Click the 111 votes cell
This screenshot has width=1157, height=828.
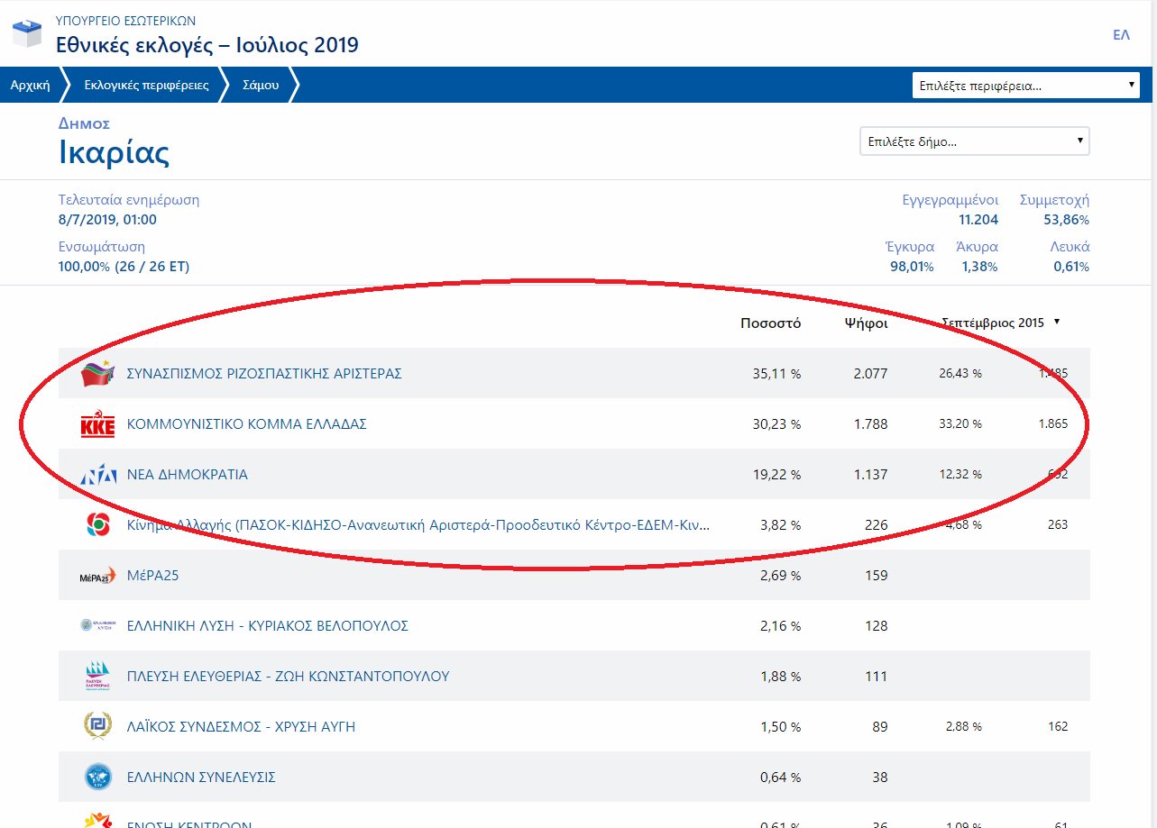pyautogui.click(x=877, y=676)
